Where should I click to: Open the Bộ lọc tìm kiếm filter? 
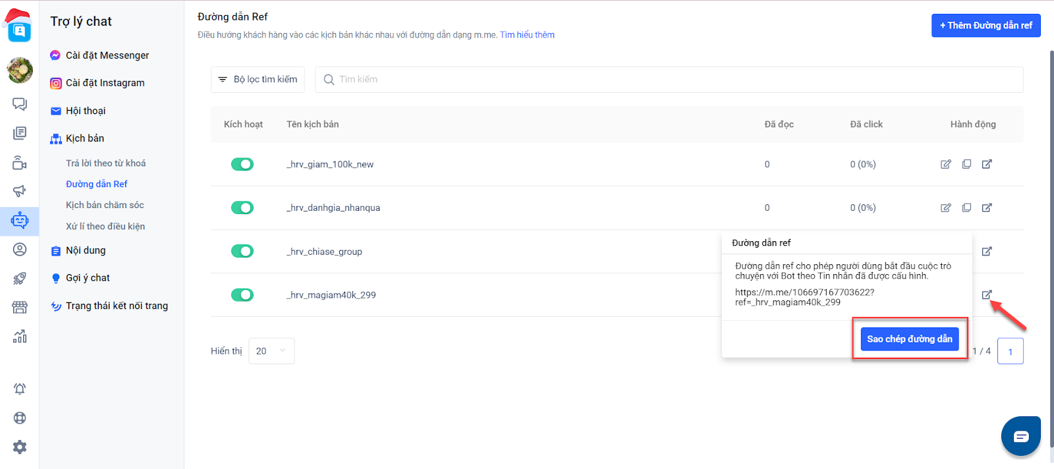pyautogui.click(x=258, y=80)
